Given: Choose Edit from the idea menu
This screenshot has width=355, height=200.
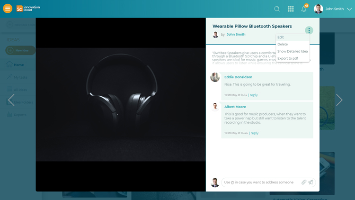Looking at the screenshot, I should (293, 37).
